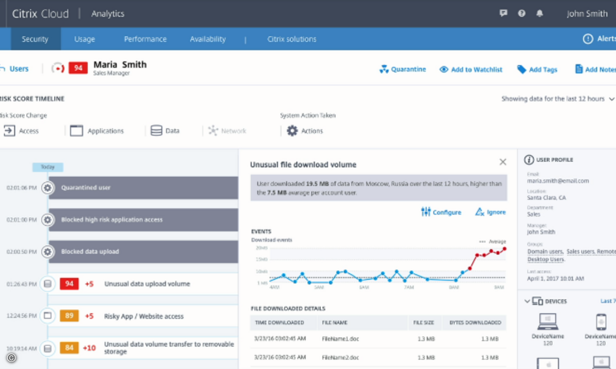The height and width of the screenshot is (369, 616).
Task: Click the Analytics header label
Action: (108, 14)
